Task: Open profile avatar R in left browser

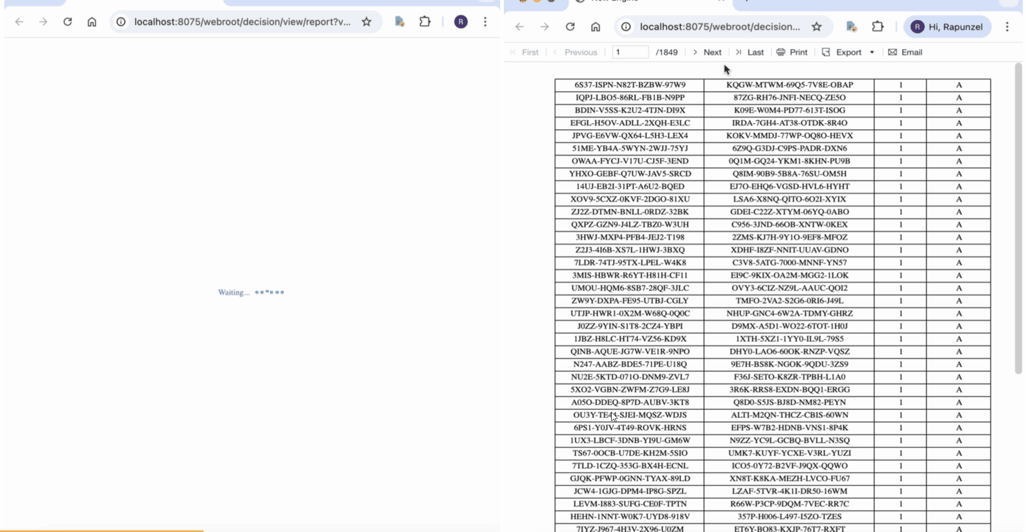Action: point(461,22)
